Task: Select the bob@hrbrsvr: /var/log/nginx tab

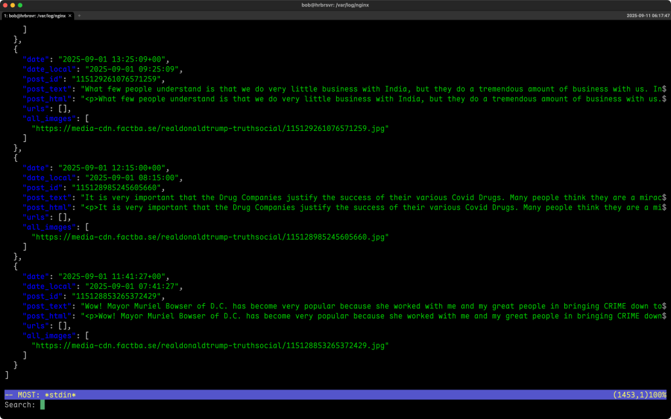Action: 35,15
